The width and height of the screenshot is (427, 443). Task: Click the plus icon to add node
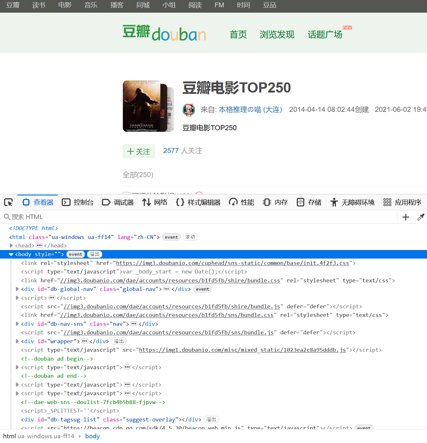(x=405, y=217)
